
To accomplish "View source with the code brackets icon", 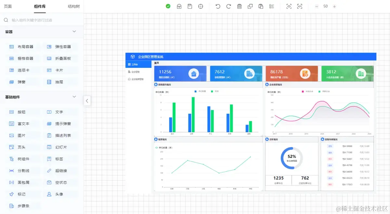I will (x=300, y=6).
